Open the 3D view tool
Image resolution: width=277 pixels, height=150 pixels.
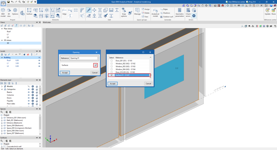(9, 12)
